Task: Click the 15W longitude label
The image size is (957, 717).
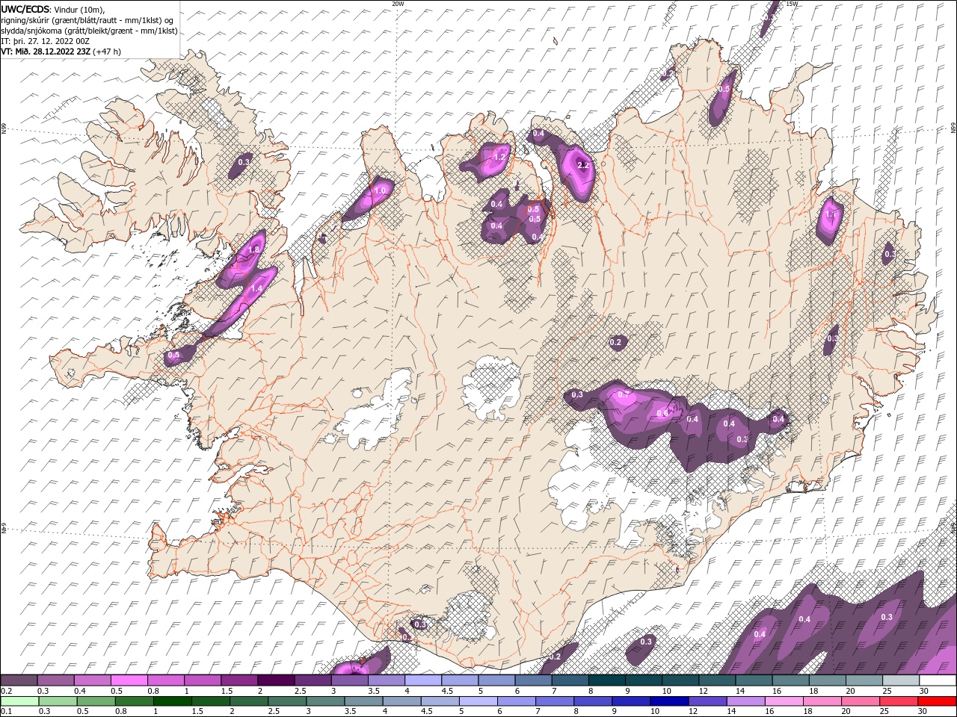Action: (x=793, y=4)
